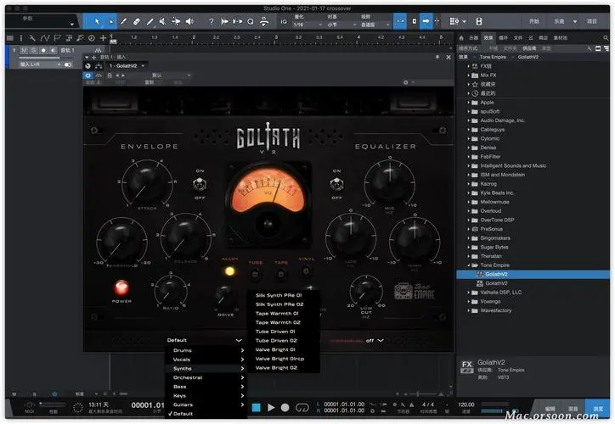Toggle the Loop transport button

click(302, 408)
